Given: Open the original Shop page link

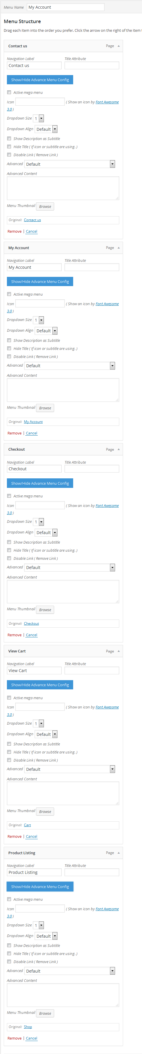Looking at the screenshot, I should [28, 1027].
